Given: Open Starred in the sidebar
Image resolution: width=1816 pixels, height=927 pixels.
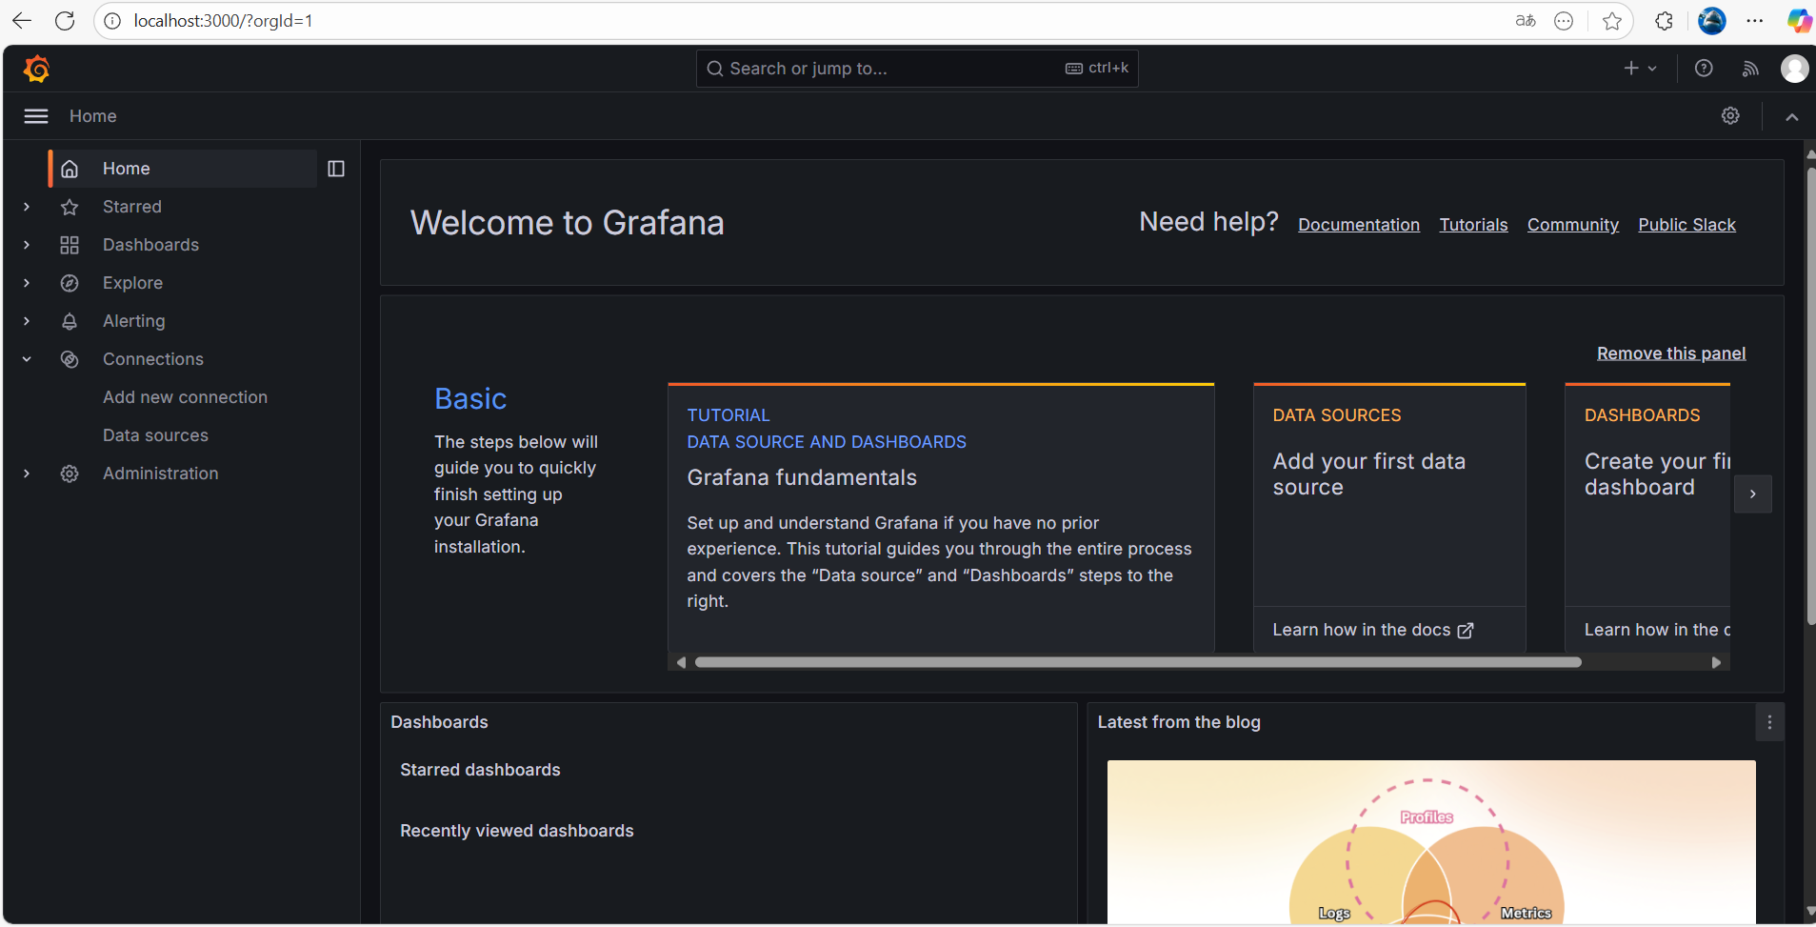Looking at the screenshot, I should point(132,207).
